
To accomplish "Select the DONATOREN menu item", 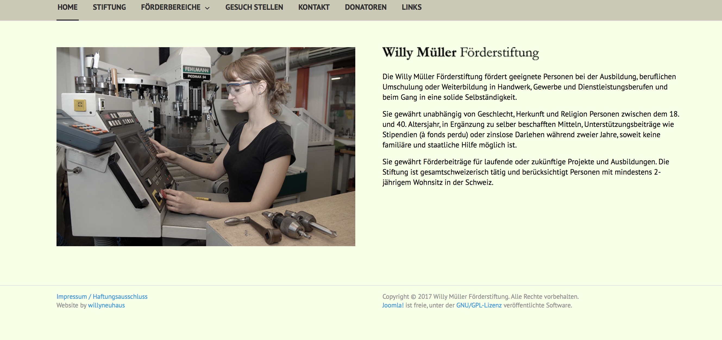I will (x=366, y=7).
